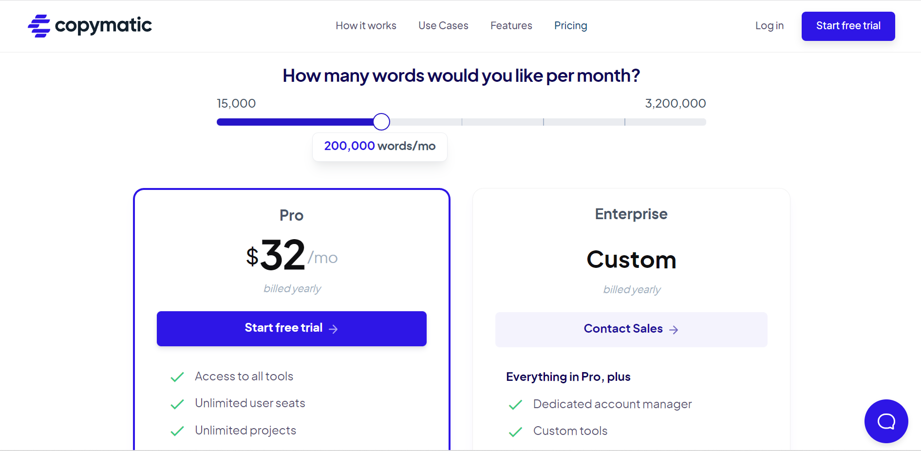
Task: Open the chat bubble widget
Action: tap(886, 421)
